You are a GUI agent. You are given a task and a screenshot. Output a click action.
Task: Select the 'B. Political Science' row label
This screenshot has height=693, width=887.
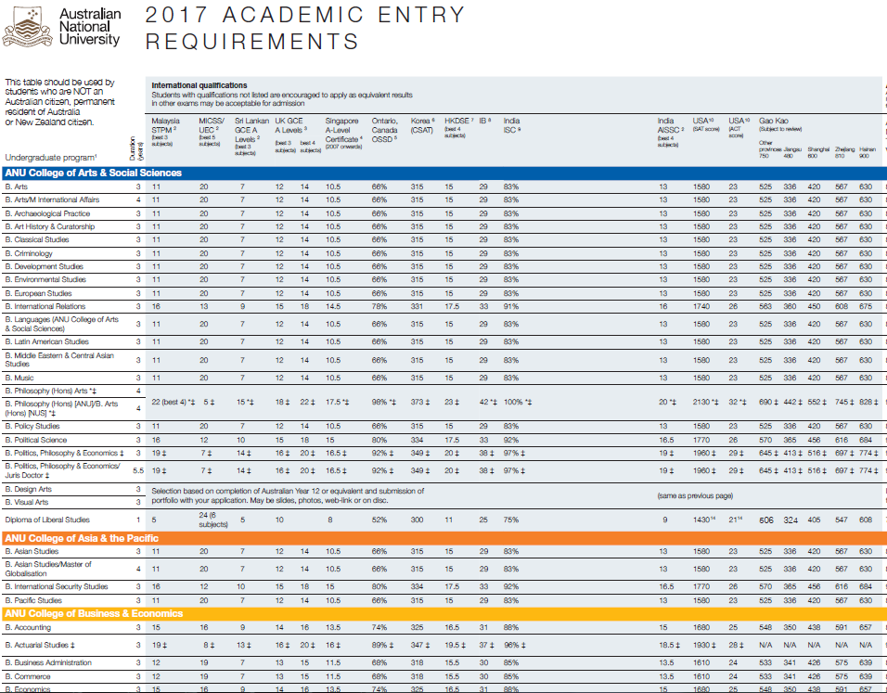pos(35,440)
